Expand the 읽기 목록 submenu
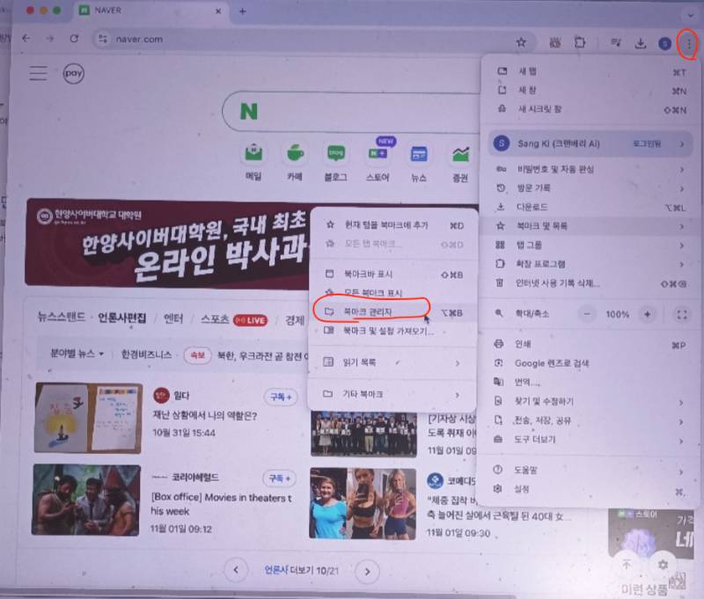Image resolution: width=704 pixels, height=599 pixels. click(x=392, y=362)
